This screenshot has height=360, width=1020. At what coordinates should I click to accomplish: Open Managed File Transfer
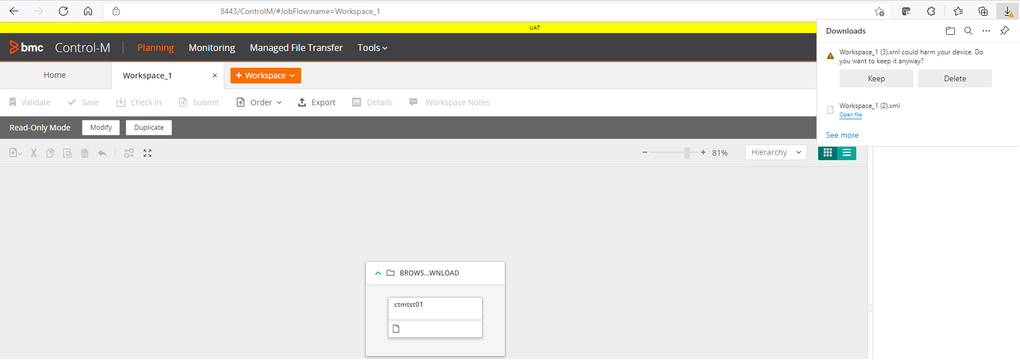(296, 48)
